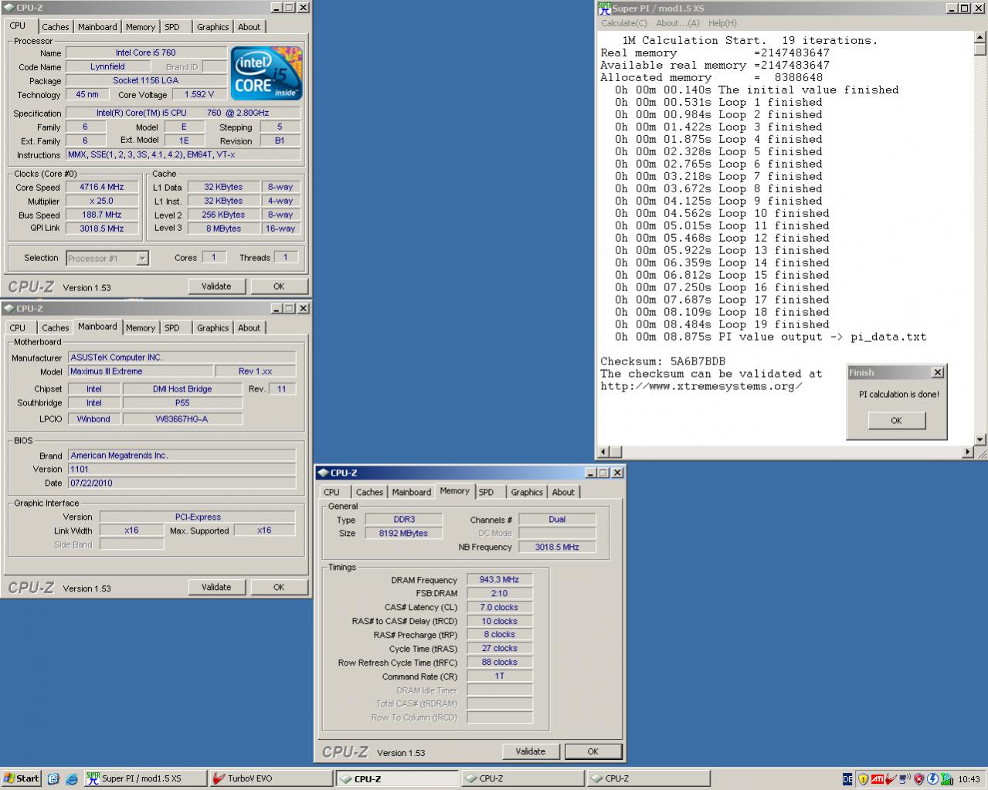
Task: Click the CAS# Latency value 7.0 clocks
Action: tap(499, 607)
